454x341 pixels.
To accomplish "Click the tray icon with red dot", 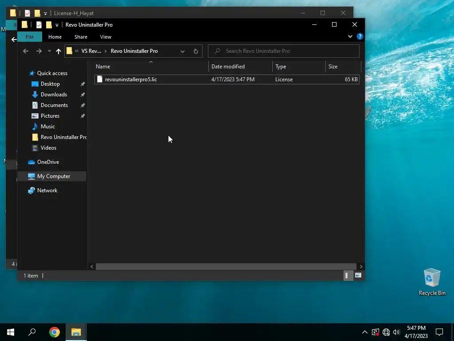I will 375,332.
